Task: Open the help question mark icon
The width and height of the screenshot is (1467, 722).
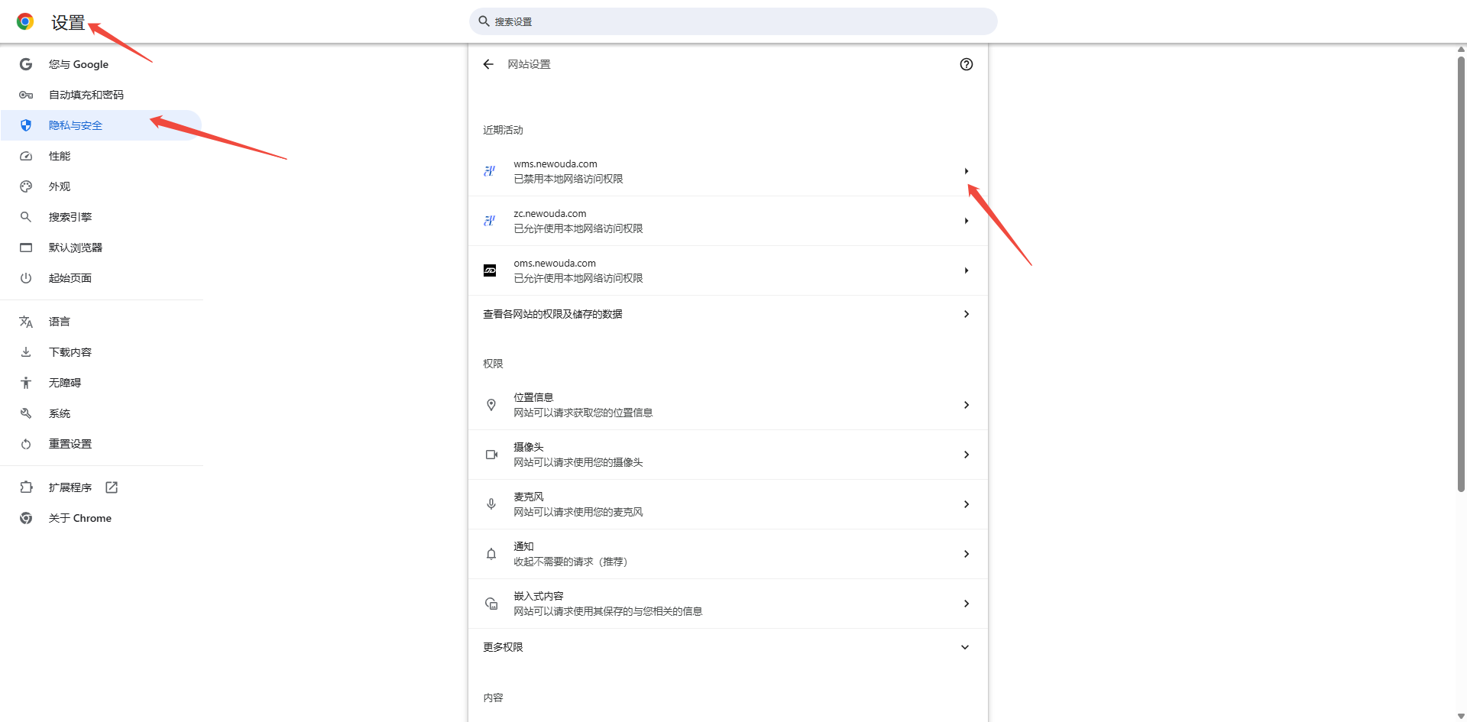Action: coord(966,64)
